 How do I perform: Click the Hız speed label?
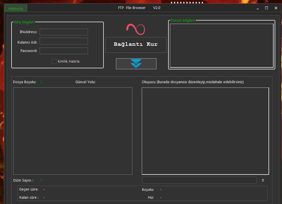coord(151,198)
